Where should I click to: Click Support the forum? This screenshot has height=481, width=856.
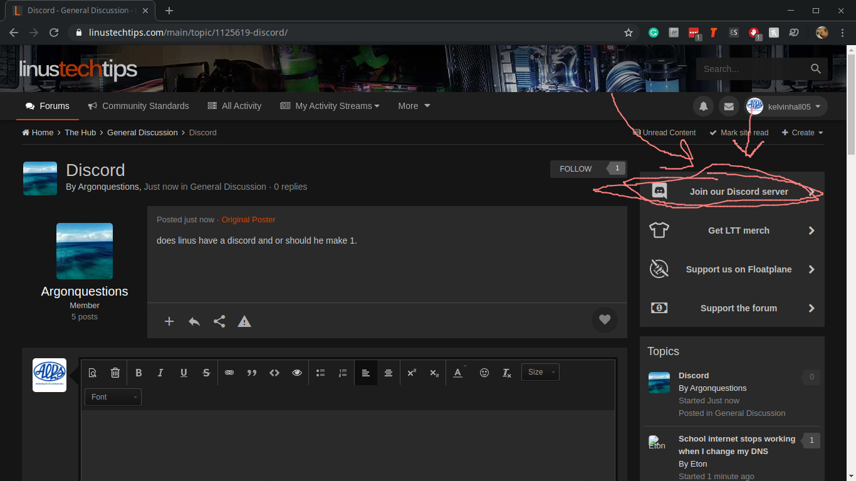point(732,308)
